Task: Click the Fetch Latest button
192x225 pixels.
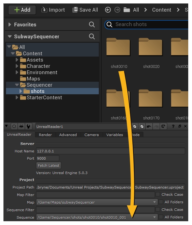Action: [48, 166]
